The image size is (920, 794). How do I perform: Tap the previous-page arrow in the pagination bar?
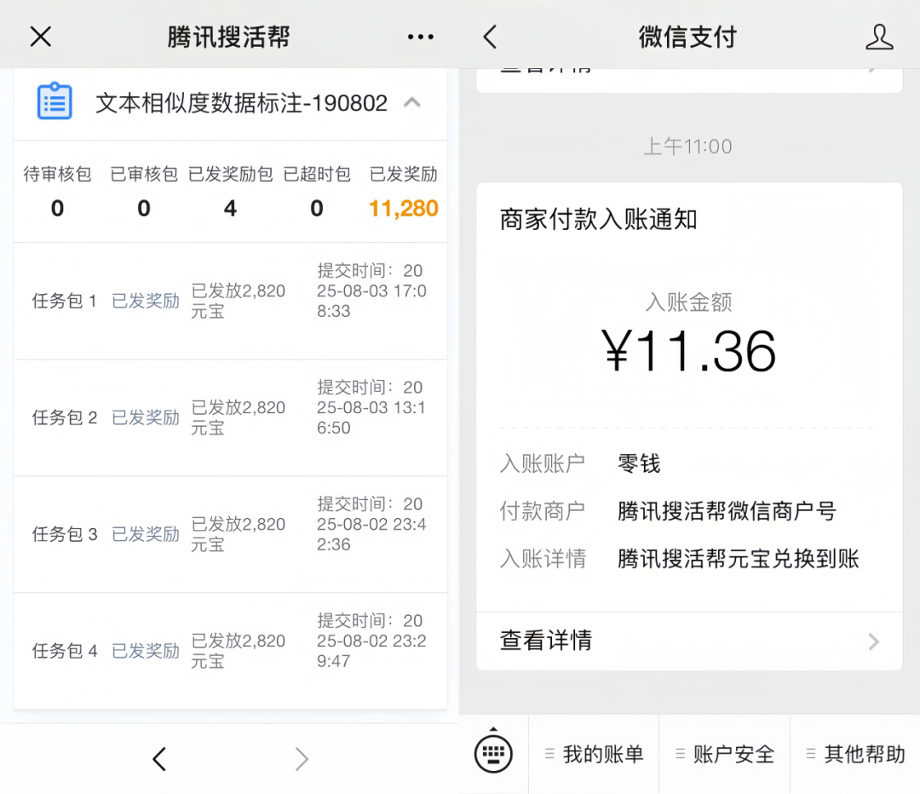tap(159, 758)
